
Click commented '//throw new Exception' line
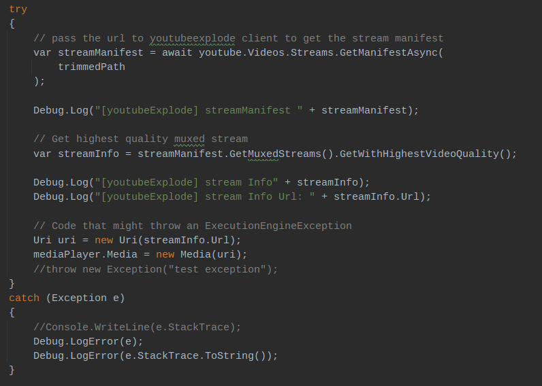coord(155,269)
